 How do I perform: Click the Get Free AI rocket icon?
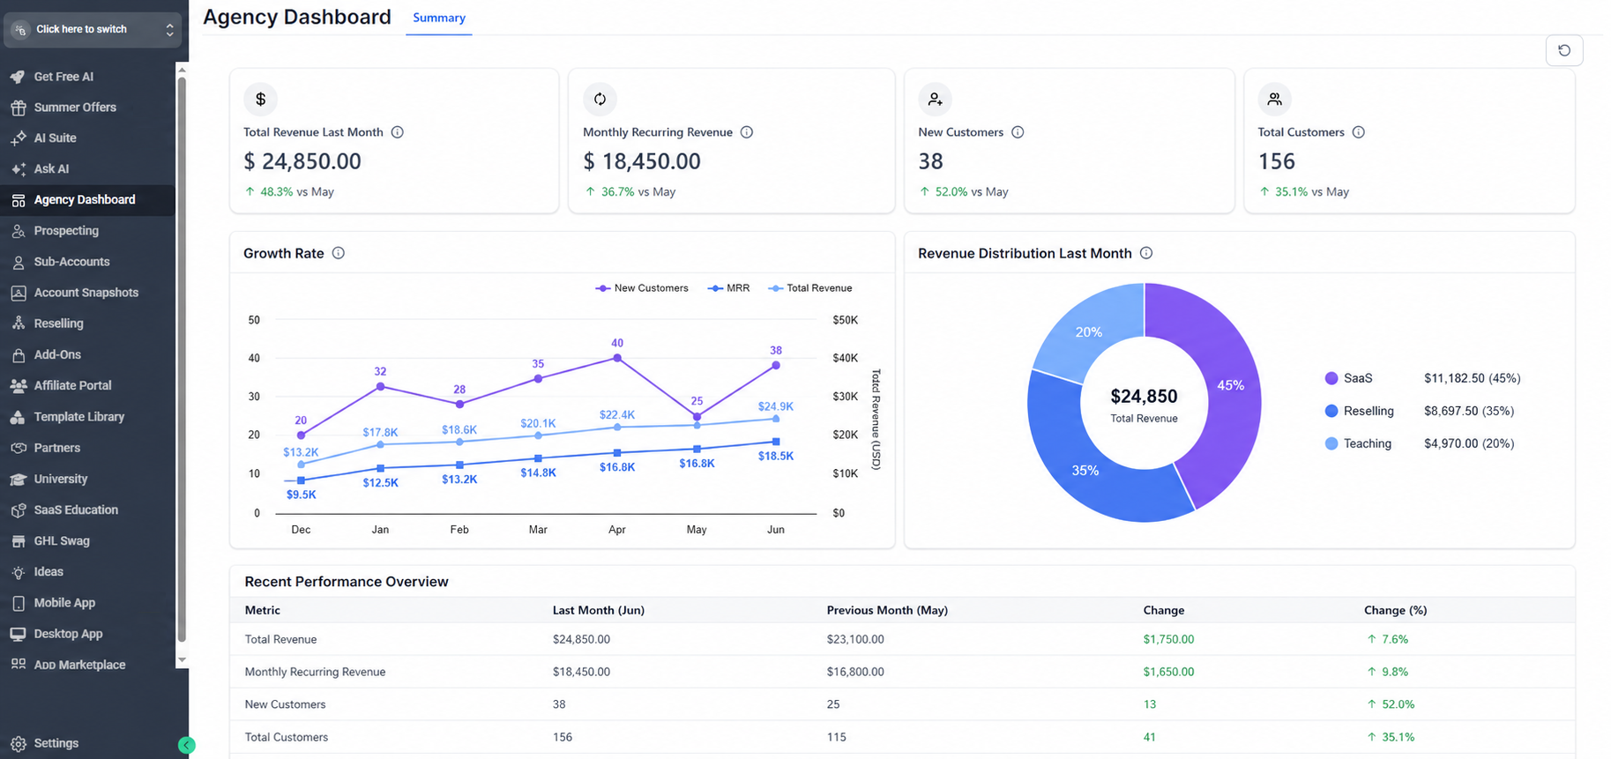(18, 77)
